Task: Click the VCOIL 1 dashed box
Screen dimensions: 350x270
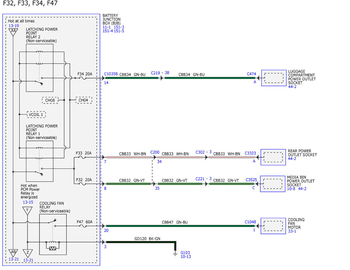Action: (x=36, y=114)
